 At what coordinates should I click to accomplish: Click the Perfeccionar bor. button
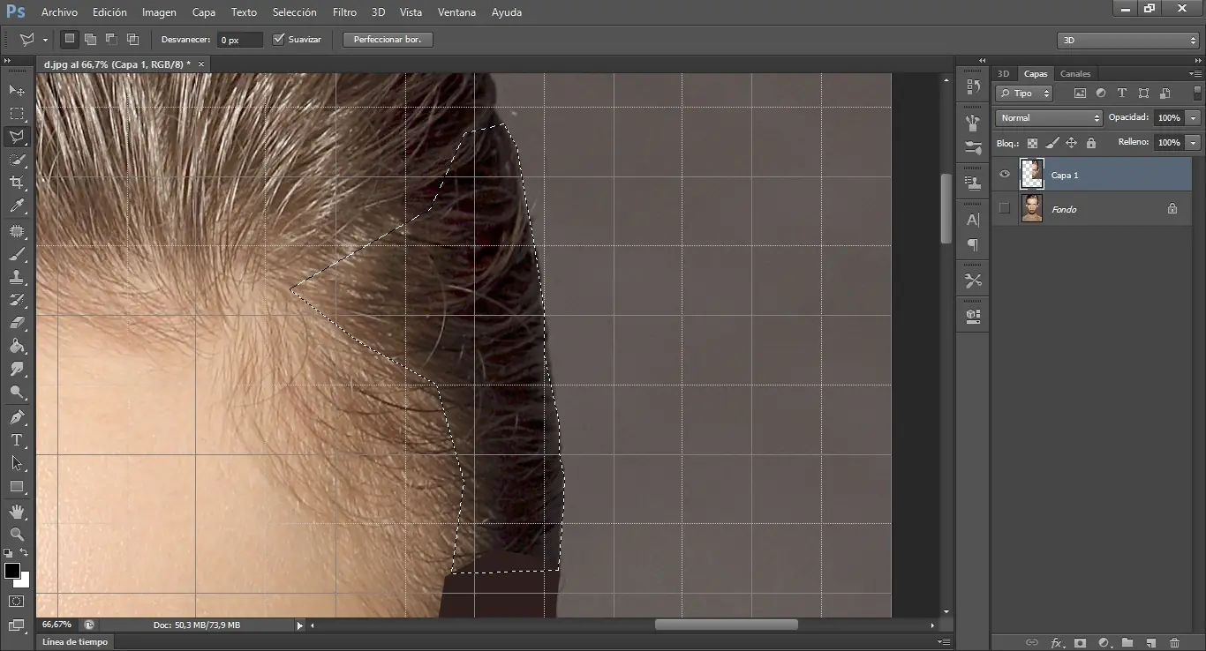[388, 40]
